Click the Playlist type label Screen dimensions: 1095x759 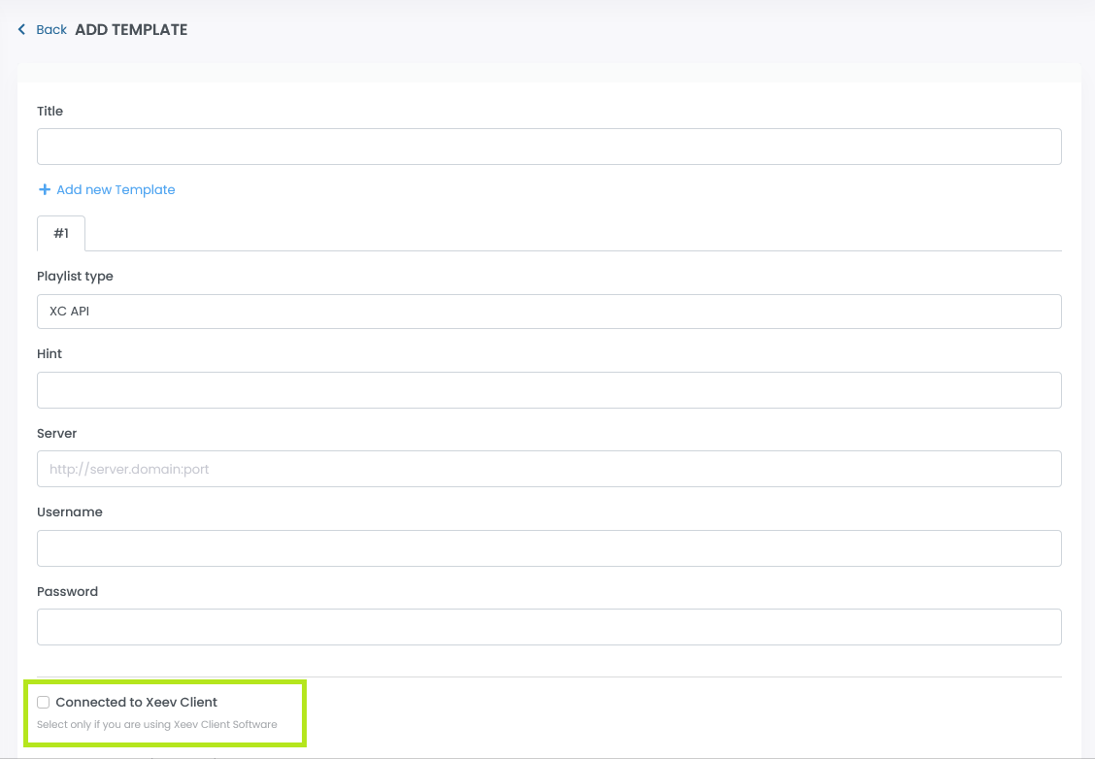click(x=75, y=277)
